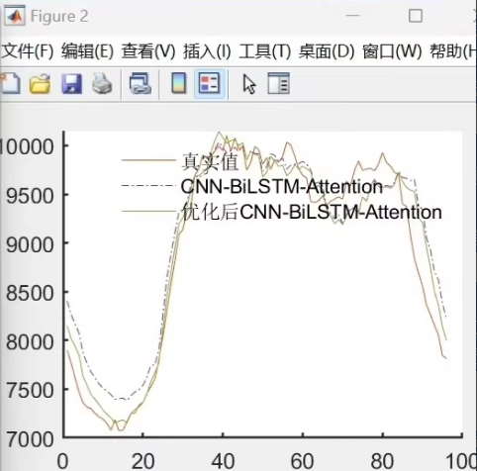
Task: Click the 优化后 legend line sample
Action: [148, 211]
